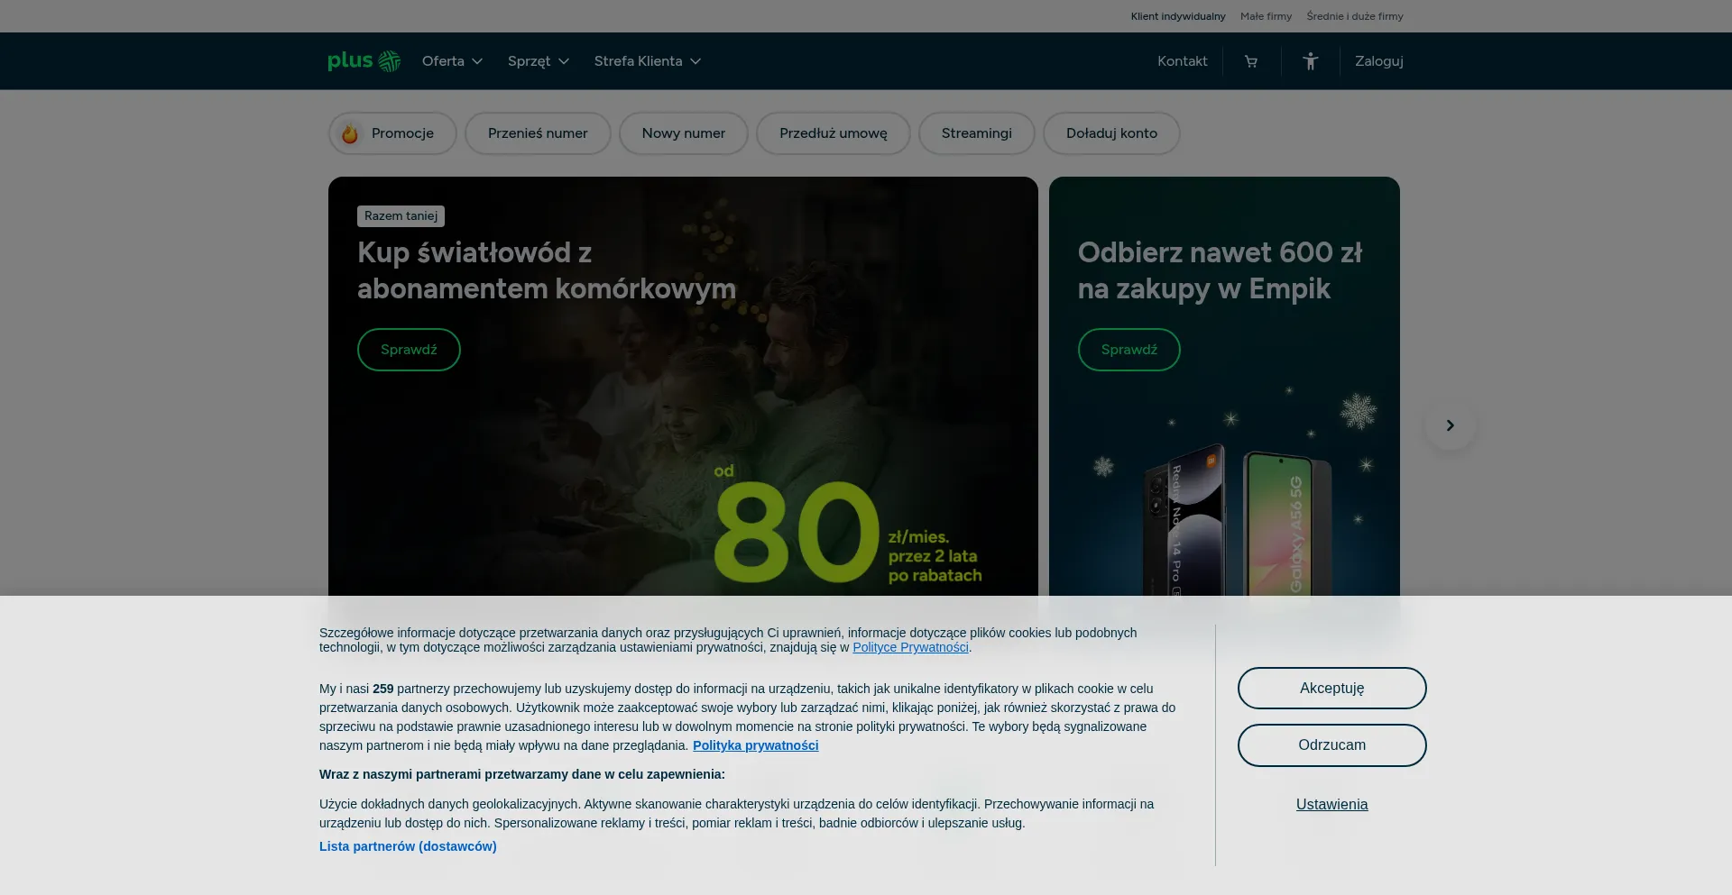Screen dimensions: 1732x895
Task: Select Klient indywidualny segment
Action: pos(1177,16)
